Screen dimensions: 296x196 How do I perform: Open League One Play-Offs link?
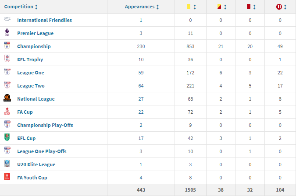coord(42,151)
